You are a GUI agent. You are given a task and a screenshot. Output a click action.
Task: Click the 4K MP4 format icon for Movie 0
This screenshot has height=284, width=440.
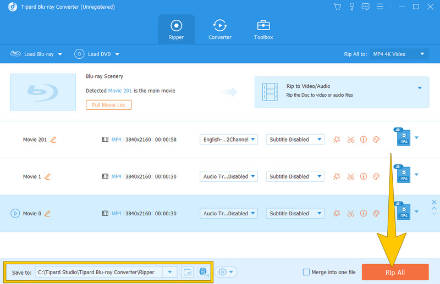click(x=403, y=211)
